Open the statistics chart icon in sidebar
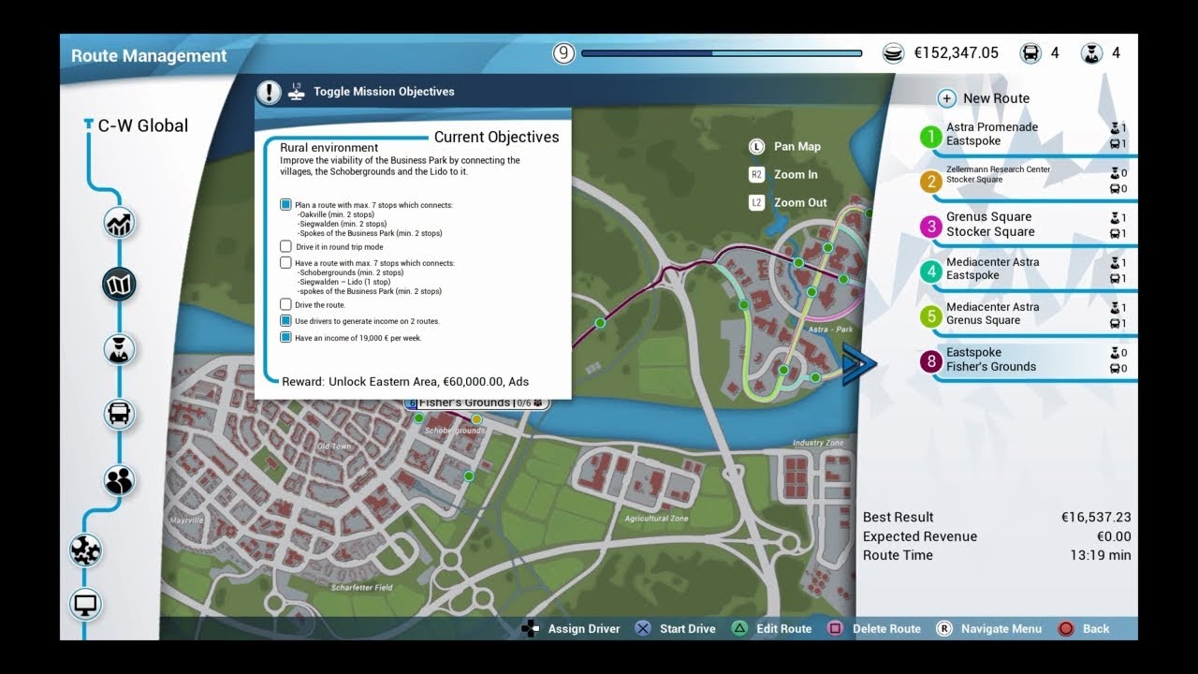Image resolution: width=1198 pixels, height=674 pixels. click(x=120, y=223)
